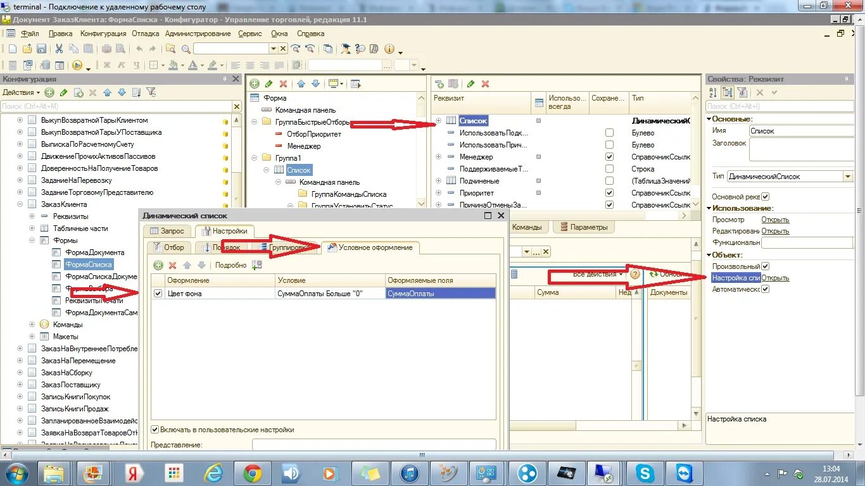Open Настройка списка via Открыть link
Viewport: 865px width, 486px height.
(775, 278)
